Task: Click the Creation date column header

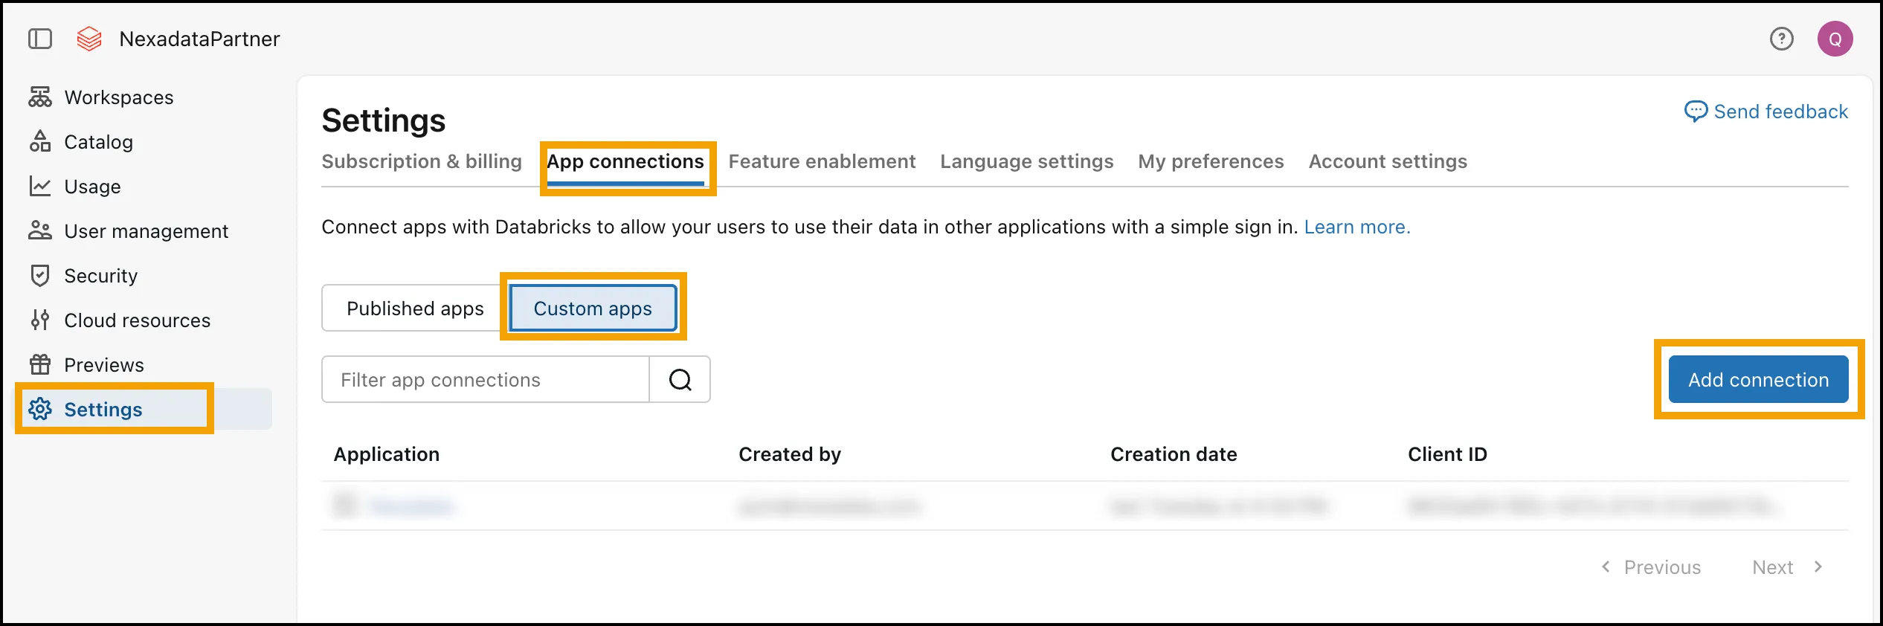Action: (x=1174, y=454)
